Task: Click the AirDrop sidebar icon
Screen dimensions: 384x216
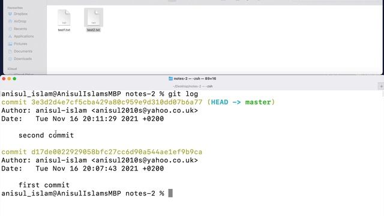Action: [10, 22]
